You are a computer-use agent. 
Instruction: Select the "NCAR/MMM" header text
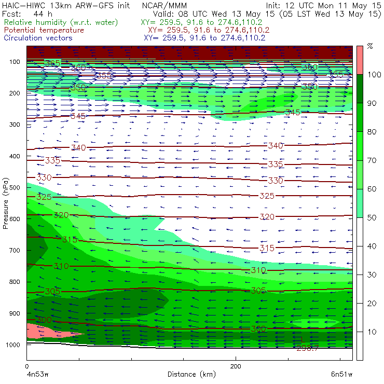[164, 6]
